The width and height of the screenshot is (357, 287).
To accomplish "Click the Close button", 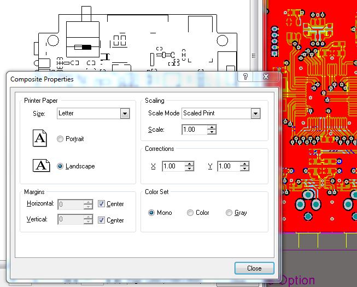I will point(254,268).
